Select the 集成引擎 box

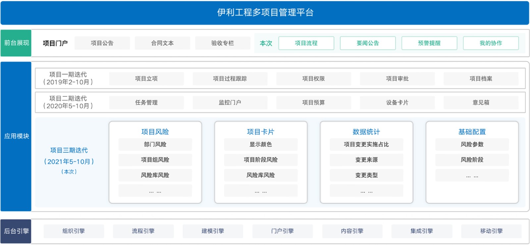click(x=422, y=231)
